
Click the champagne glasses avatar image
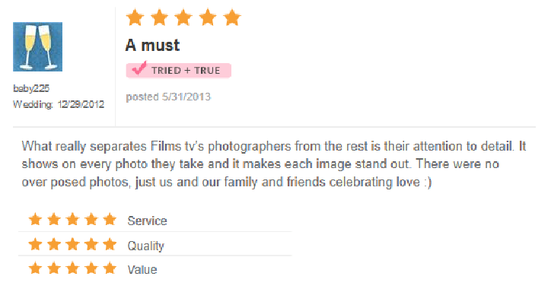click(x=38, y=46)
